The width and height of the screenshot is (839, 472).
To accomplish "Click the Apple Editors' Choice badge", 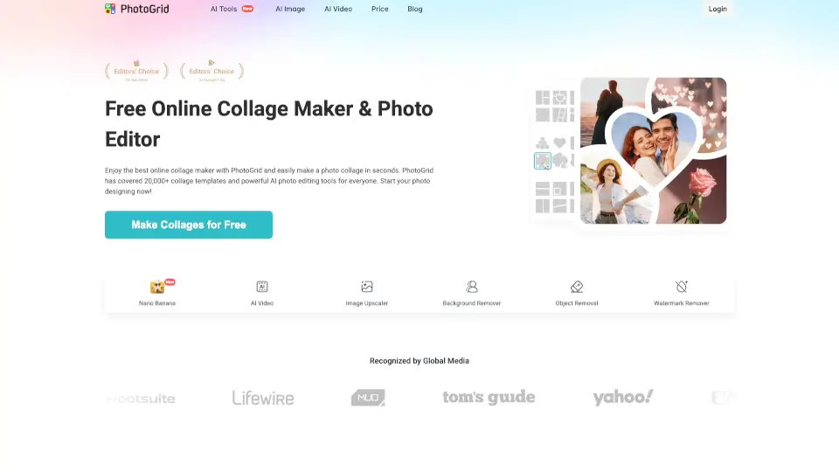I will pyautogui.click(x=136, y=71).
